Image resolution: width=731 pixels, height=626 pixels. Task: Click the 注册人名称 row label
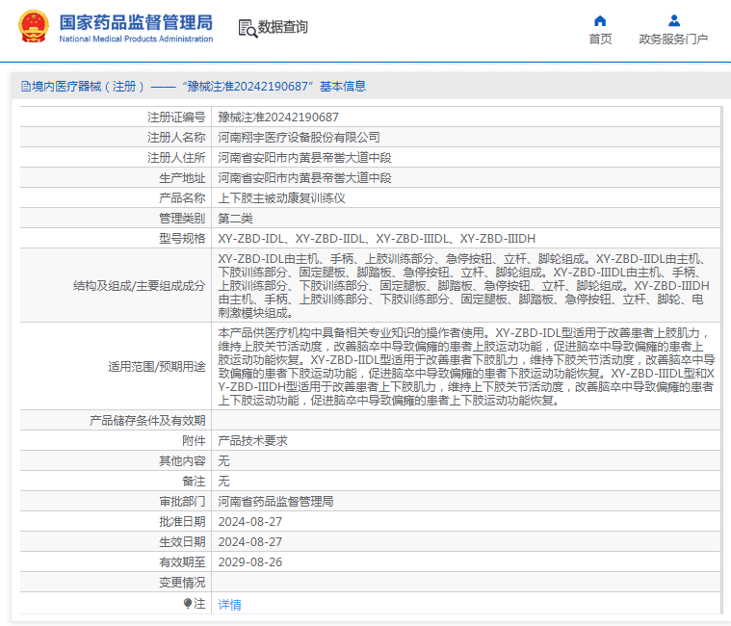176,138
